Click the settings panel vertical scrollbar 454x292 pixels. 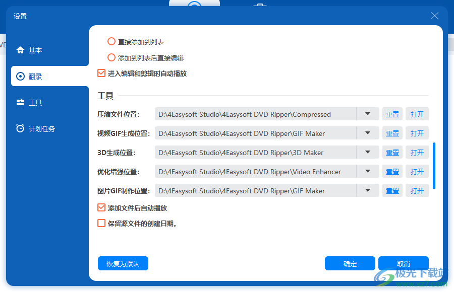pos(434,166)
